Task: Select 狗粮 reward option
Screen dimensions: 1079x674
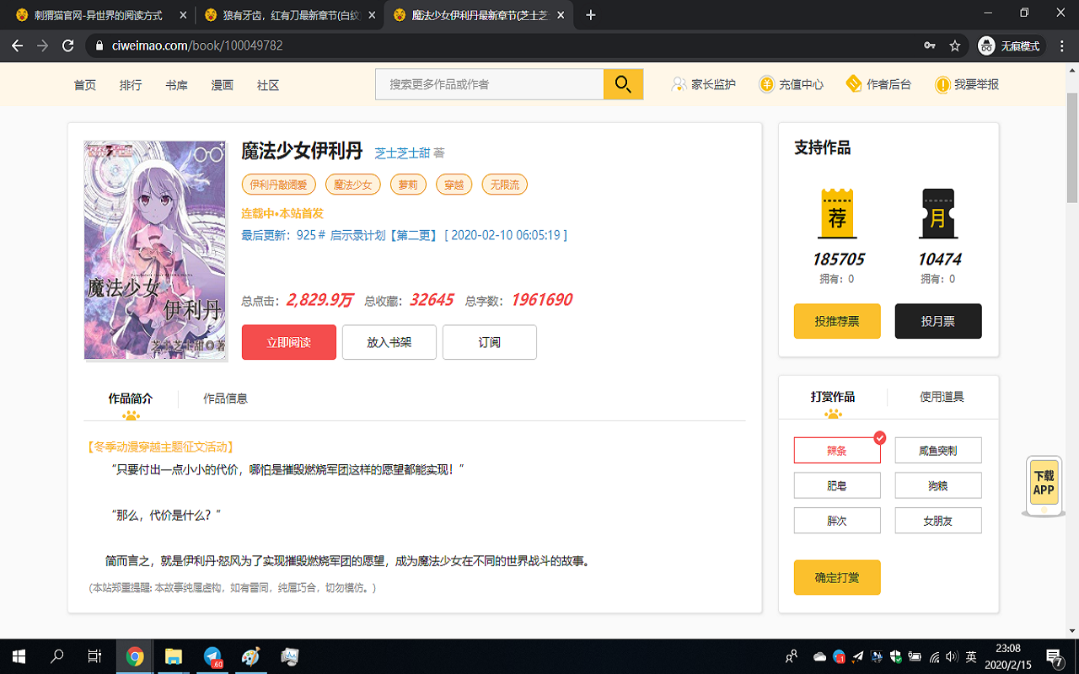Action: (x=938, y=485)
